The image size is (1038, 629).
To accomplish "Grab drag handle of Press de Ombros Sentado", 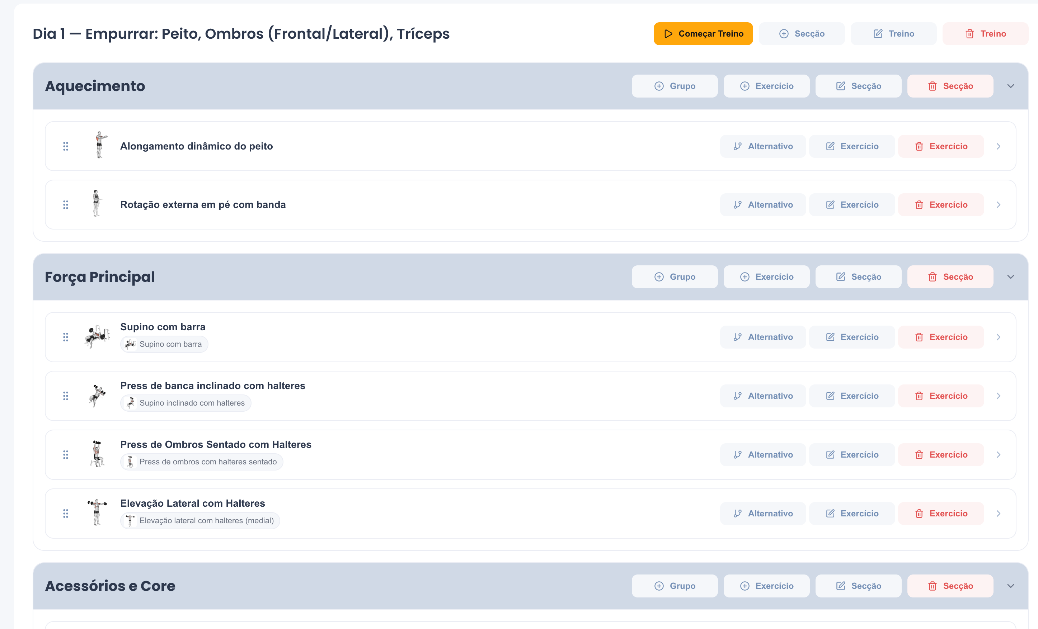I will pos(66,455).
